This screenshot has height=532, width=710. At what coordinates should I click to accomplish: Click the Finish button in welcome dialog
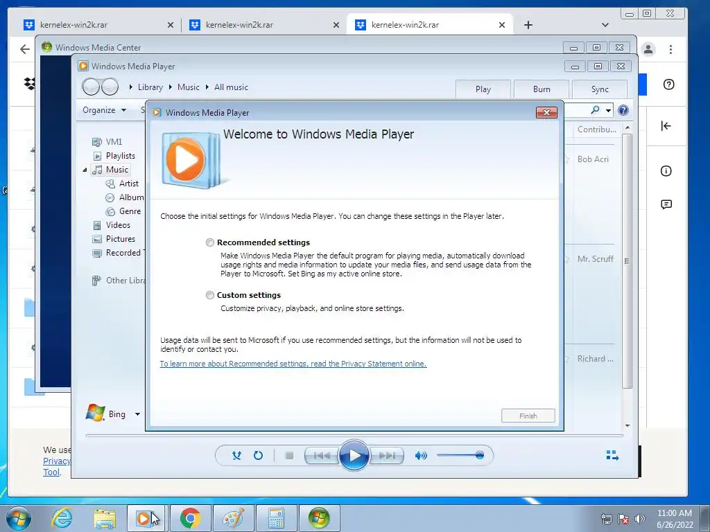tap(528, 416)
